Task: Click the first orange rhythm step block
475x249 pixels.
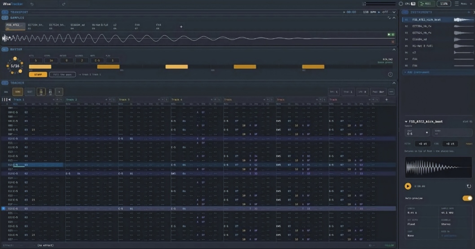Action: (x=40, y=66)
